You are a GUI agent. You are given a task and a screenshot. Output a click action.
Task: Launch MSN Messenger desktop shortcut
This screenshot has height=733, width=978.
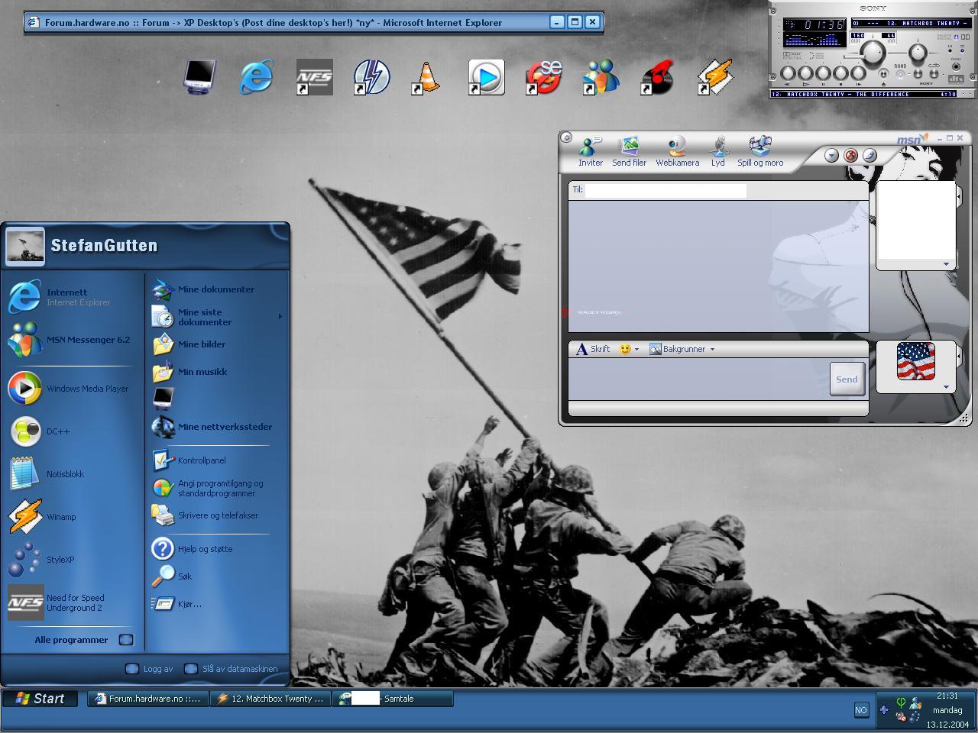click(601, 77)
